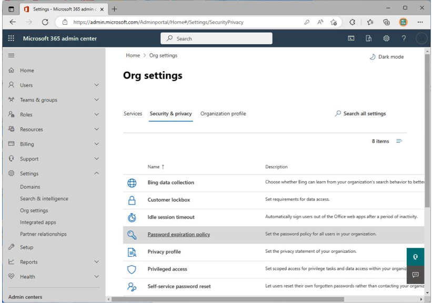Open the Cloud Shell icon in header
432x303 pixels.
click(351, 38)
